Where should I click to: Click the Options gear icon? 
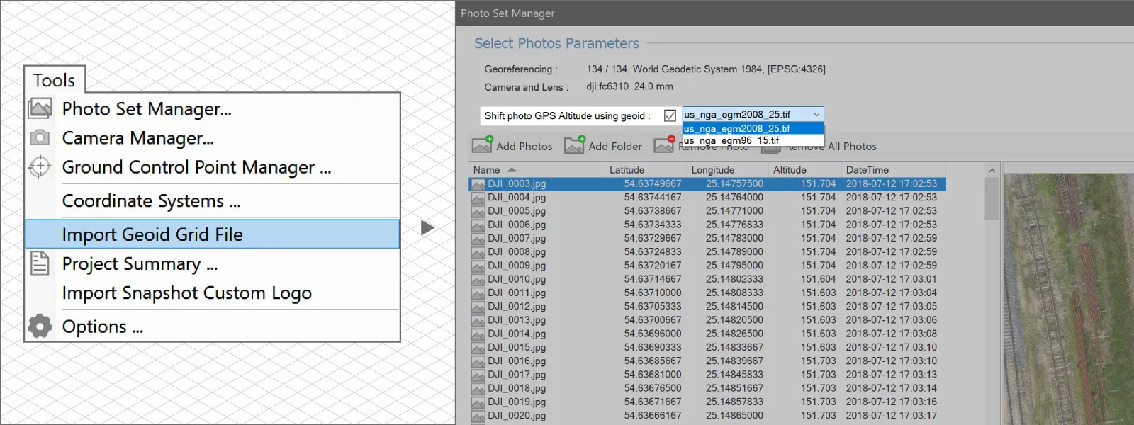pyautogui.click(x=40, y=327)
